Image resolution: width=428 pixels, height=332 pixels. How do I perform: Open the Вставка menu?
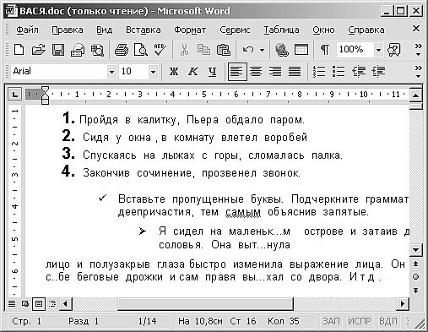pyautogui.click(x=144, y=30)
